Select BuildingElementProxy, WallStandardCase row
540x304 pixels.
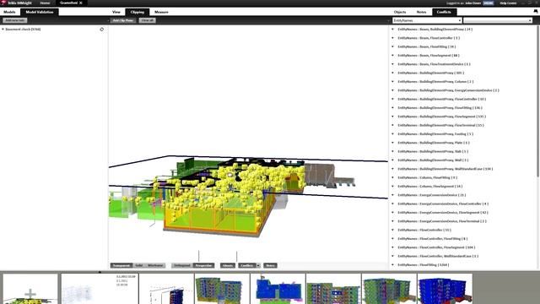445,169
